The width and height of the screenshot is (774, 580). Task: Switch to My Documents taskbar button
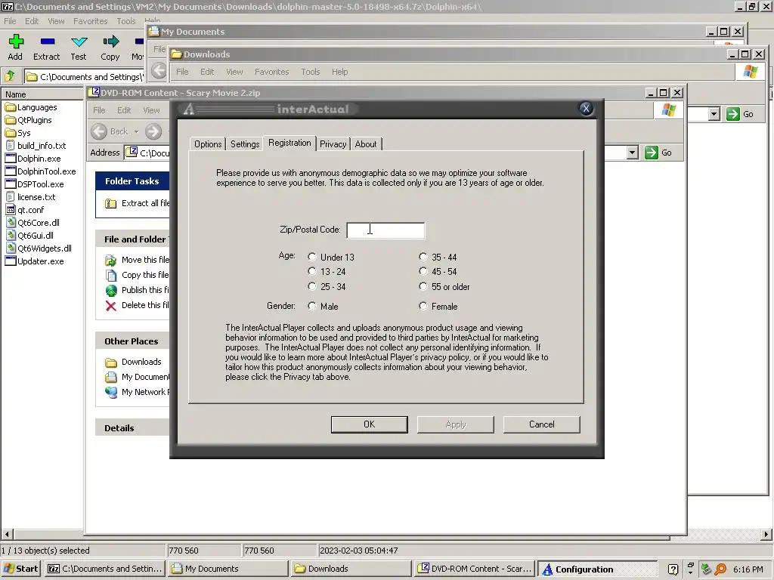coord(228,569)
